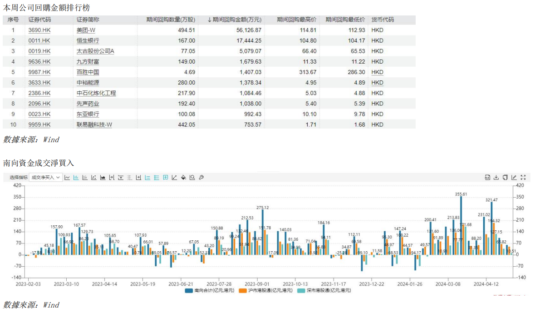The image size is (535, 318).
Task: Click the 275.12 bar value label
Action: [x=262, y=208]
